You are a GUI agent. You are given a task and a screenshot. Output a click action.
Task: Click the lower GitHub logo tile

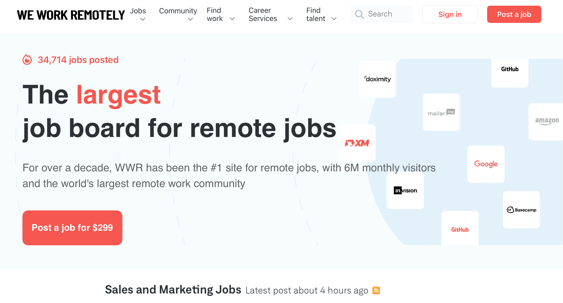[460, 230]
